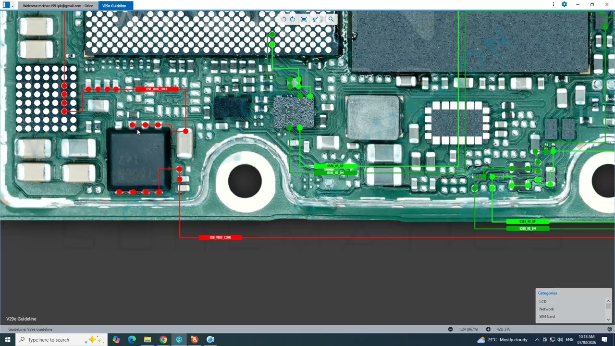The width and height of the screenshot is (615, 346).
Task: Select the V29e Guideline tab
Action: [114, 6]
